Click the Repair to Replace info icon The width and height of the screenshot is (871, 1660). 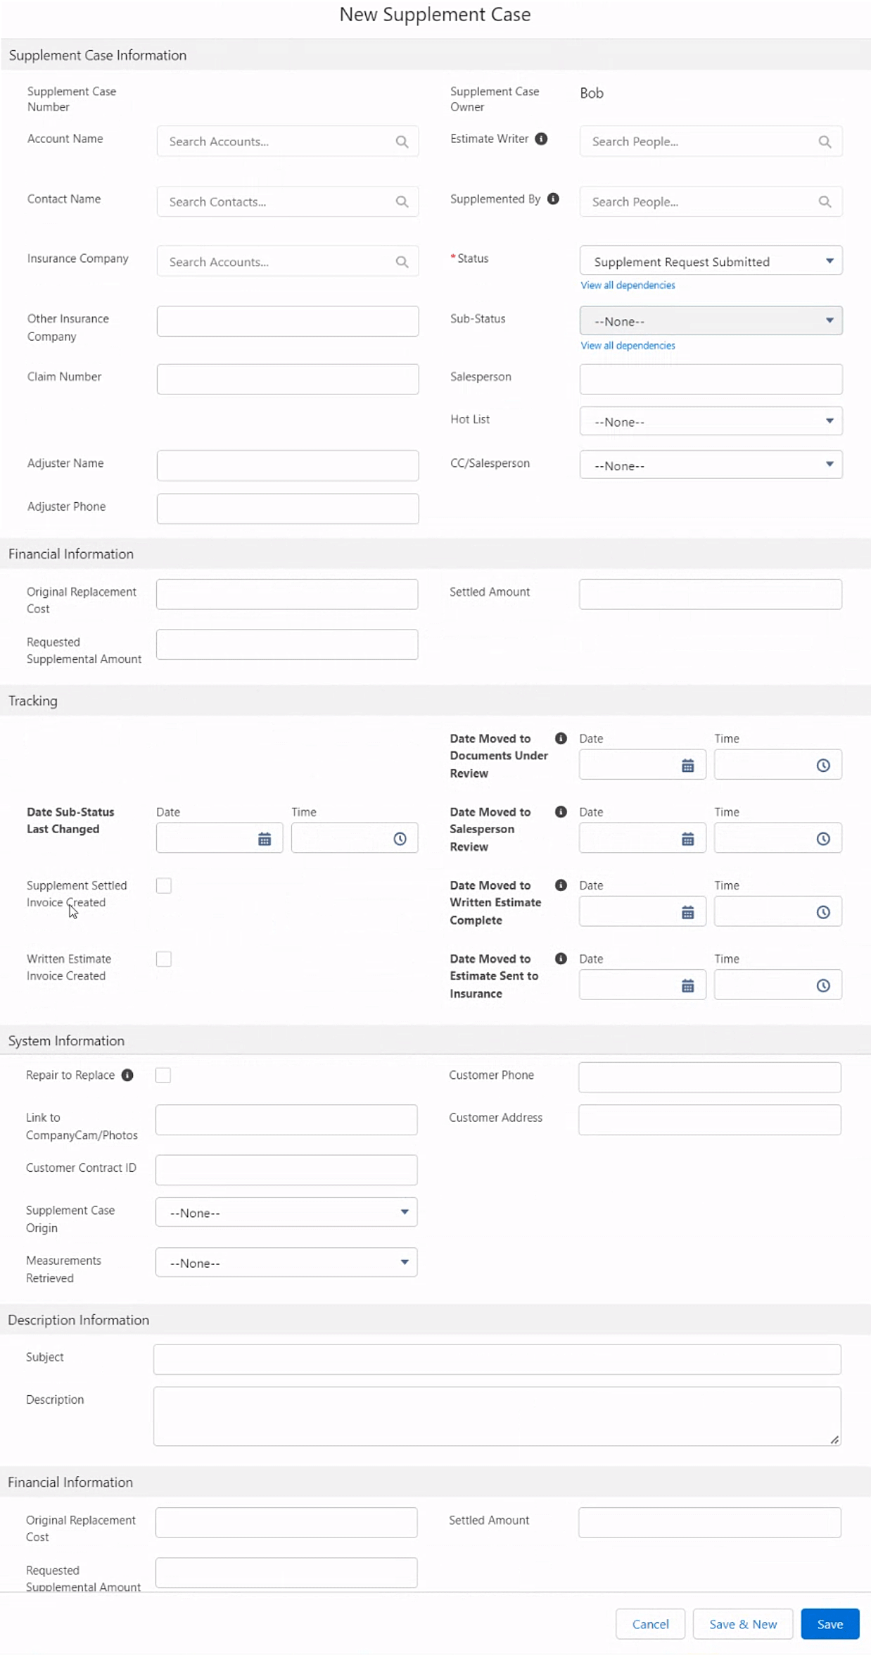[127, 1075]
